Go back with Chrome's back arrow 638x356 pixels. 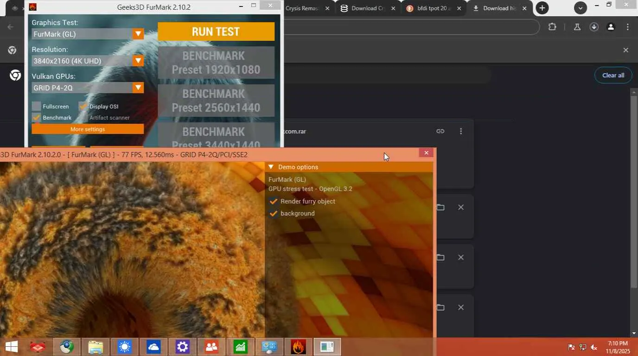pos(11,27)
